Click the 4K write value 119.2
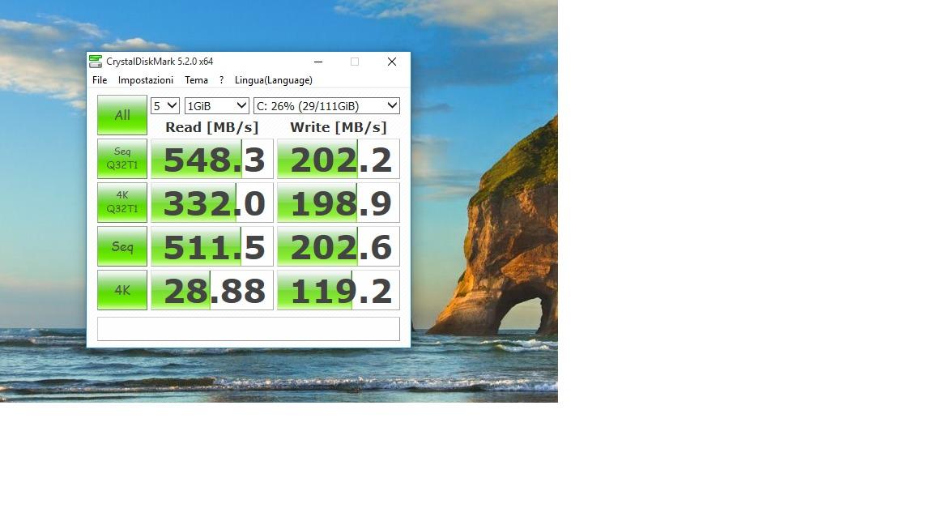The image size is (933, 525). coord(339,290)
